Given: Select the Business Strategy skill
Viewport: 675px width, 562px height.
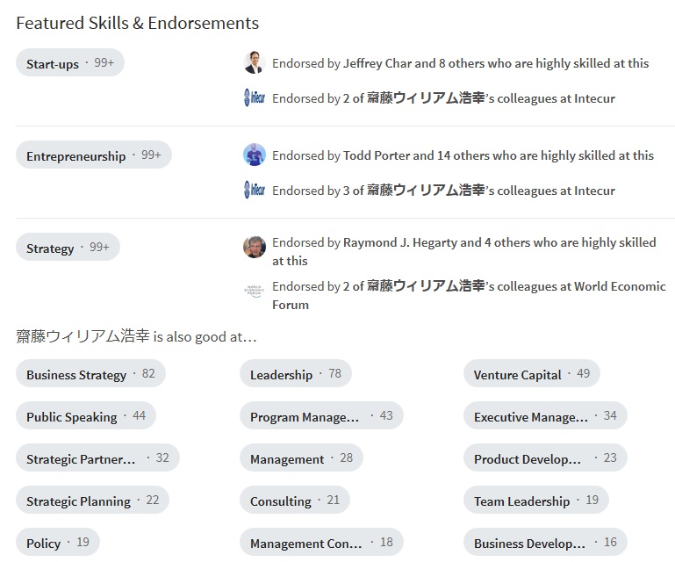Looking at the screenshot, I should click(90, 374).
